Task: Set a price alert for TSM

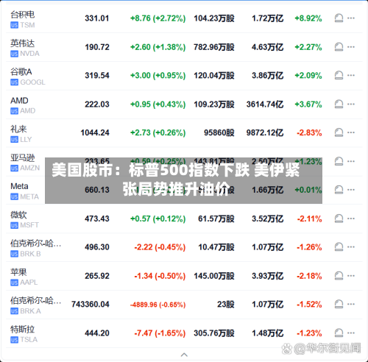Action: [x=339, y=18]
